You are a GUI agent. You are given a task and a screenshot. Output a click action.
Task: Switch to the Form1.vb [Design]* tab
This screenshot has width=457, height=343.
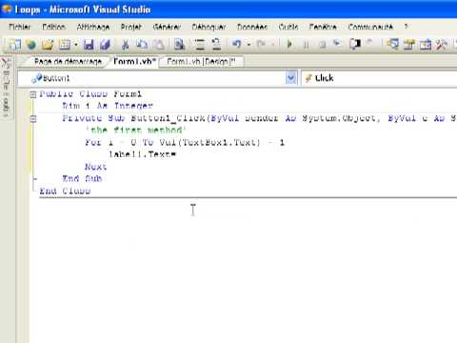(201, 61)
